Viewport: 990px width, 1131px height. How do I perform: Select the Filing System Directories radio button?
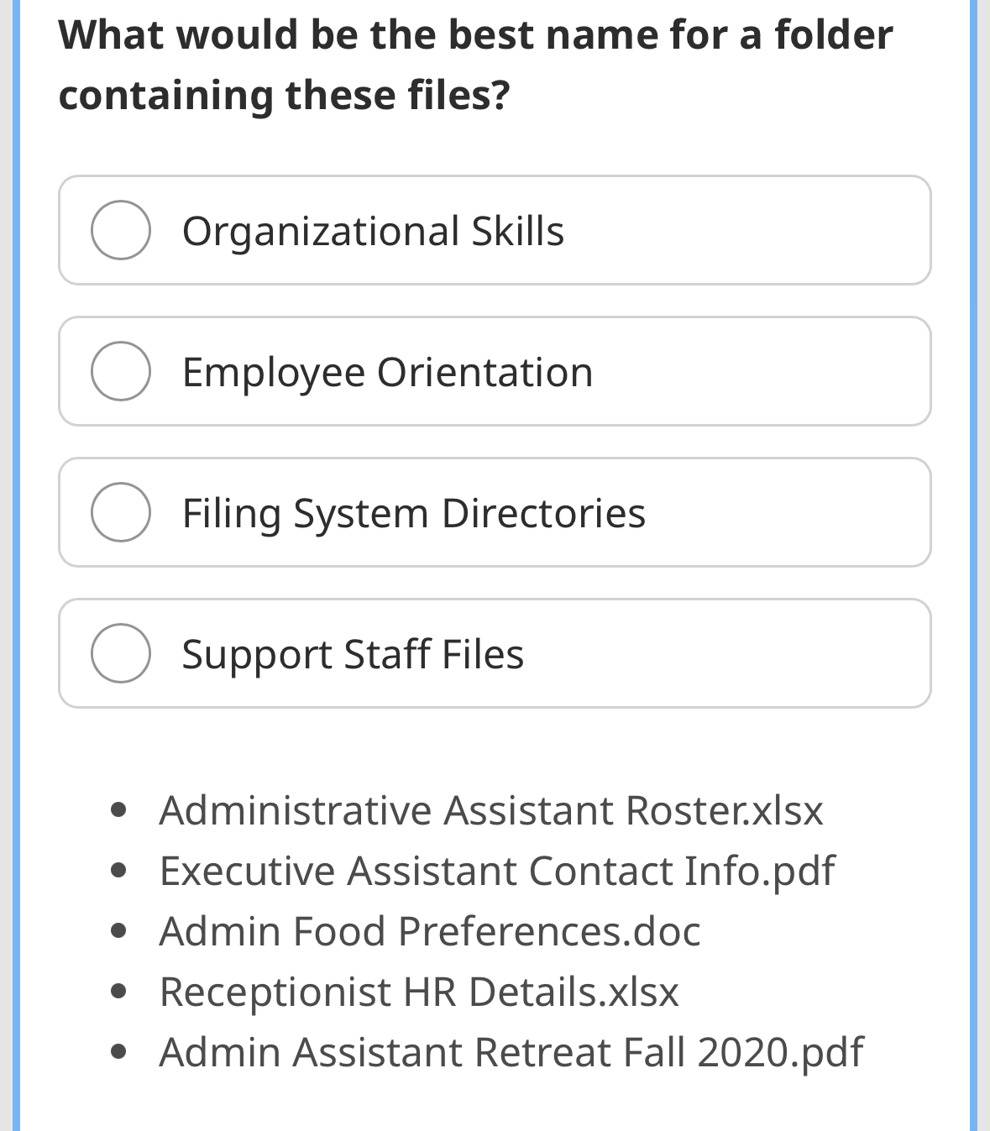[x=121, y=511]
